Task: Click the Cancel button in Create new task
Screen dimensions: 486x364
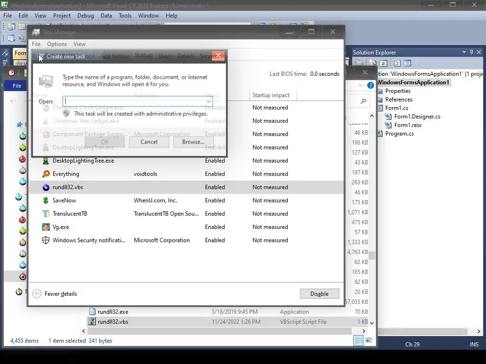Action: [x=149, y=142]
